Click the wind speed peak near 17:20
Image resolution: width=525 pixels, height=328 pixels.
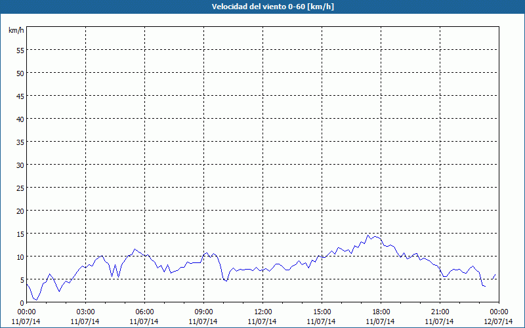click(x=367, y=236)
